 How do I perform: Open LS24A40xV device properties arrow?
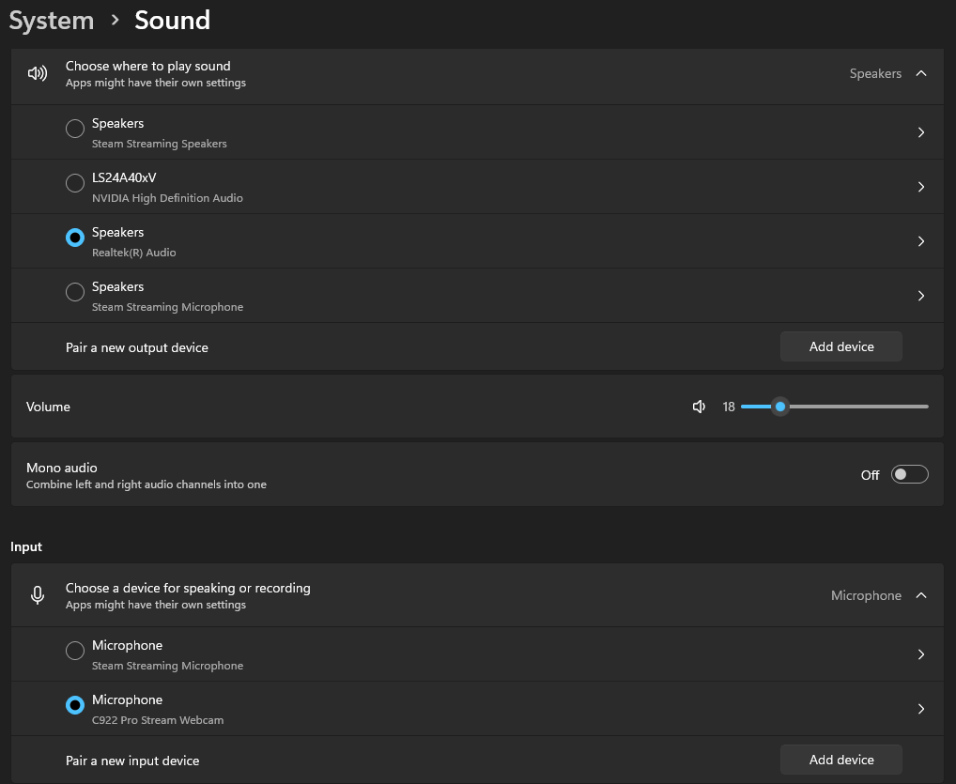(x=921, y=187)
